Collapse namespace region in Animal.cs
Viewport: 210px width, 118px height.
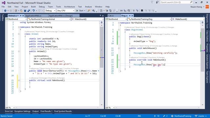19,27
